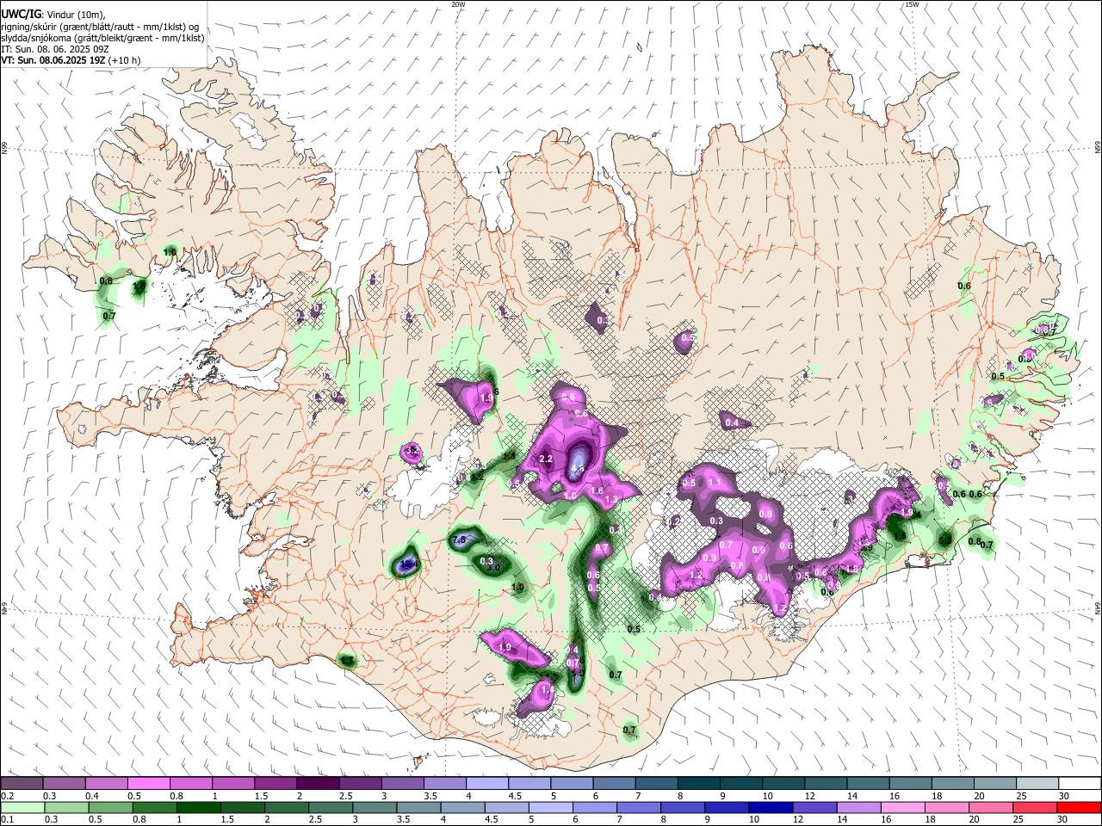Select the slate blue 6 swatch in top legend row
1102x826 pixels.
click(615, 783)
